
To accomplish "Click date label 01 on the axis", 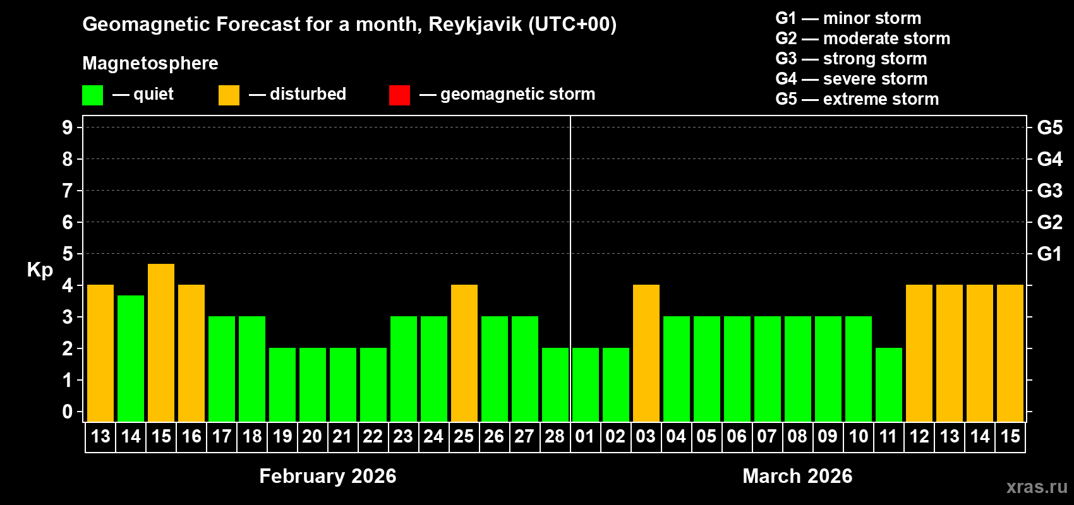I will click(585, 437).
